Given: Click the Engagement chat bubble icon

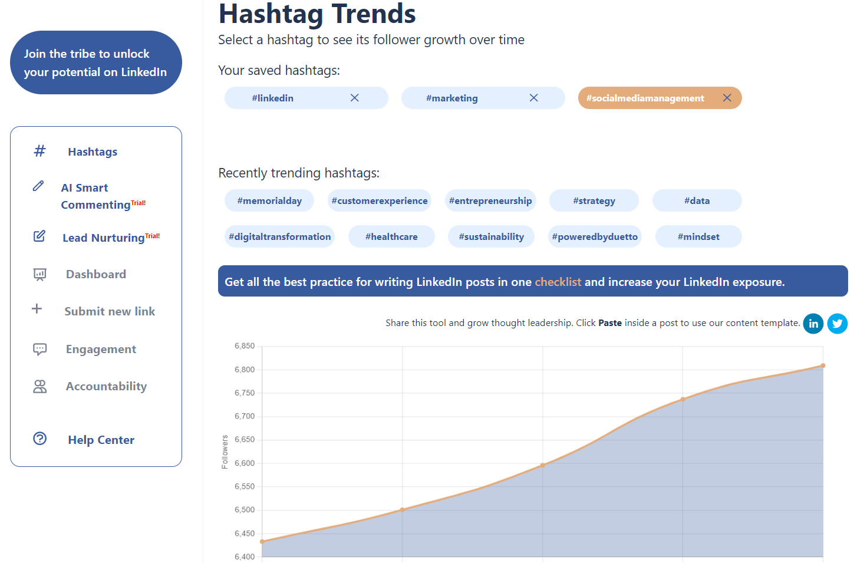Looking at the screenshot, I should pyautogui.click(x=39, y=349).
